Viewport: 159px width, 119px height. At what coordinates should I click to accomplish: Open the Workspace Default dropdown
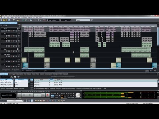click(x=15, y=101)
